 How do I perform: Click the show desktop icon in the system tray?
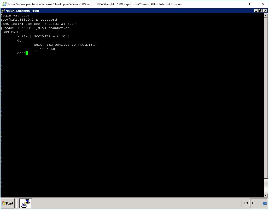tap(265, 203)
